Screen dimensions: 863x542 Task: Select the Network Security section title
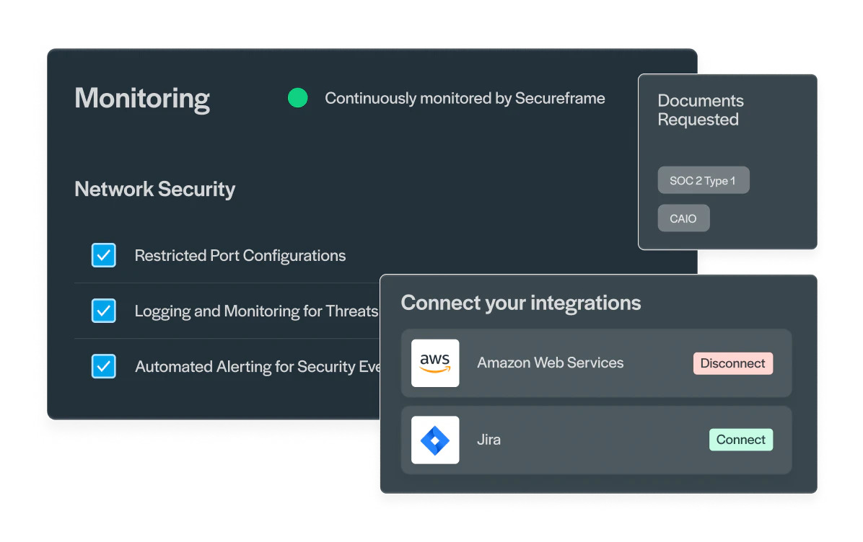click(154, 189)
